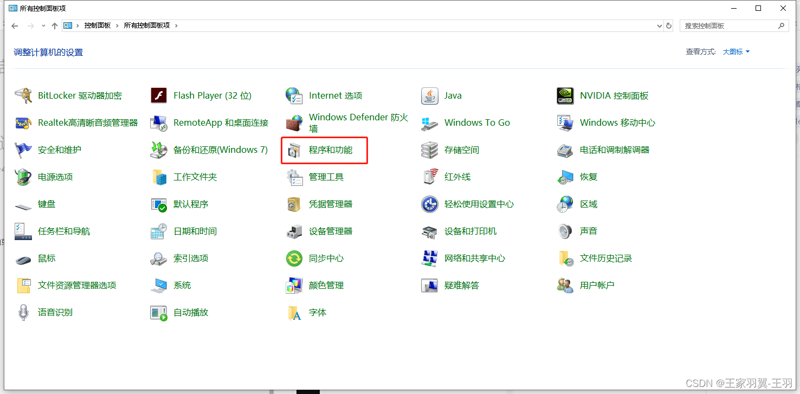
Task: Open the 工作文件夹 icon
Action: [x=159, y=177]
